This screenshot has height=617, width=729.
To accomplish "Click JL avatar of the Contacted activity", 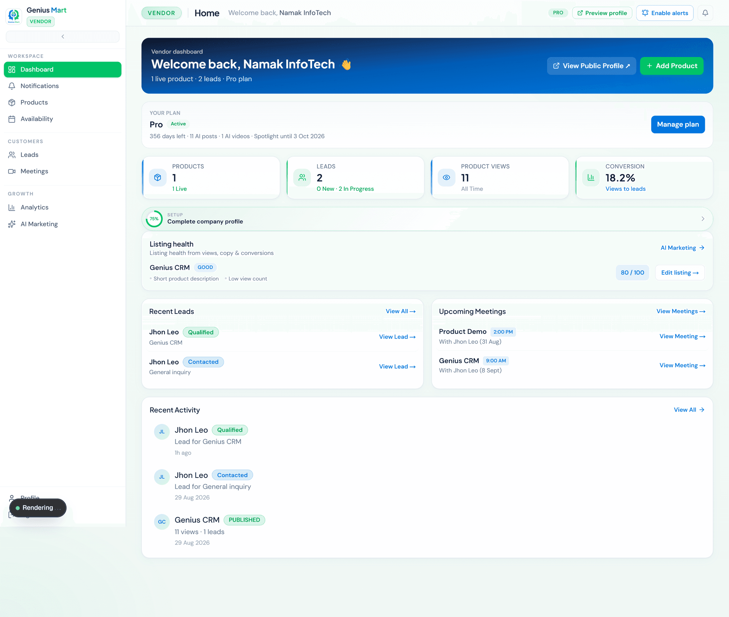I will tap(162, 477).
